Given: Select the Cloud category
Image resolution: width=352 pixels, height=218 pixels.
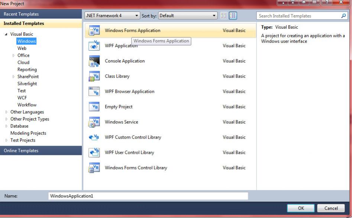Looking at the screenshot, I should pos(23,62).
